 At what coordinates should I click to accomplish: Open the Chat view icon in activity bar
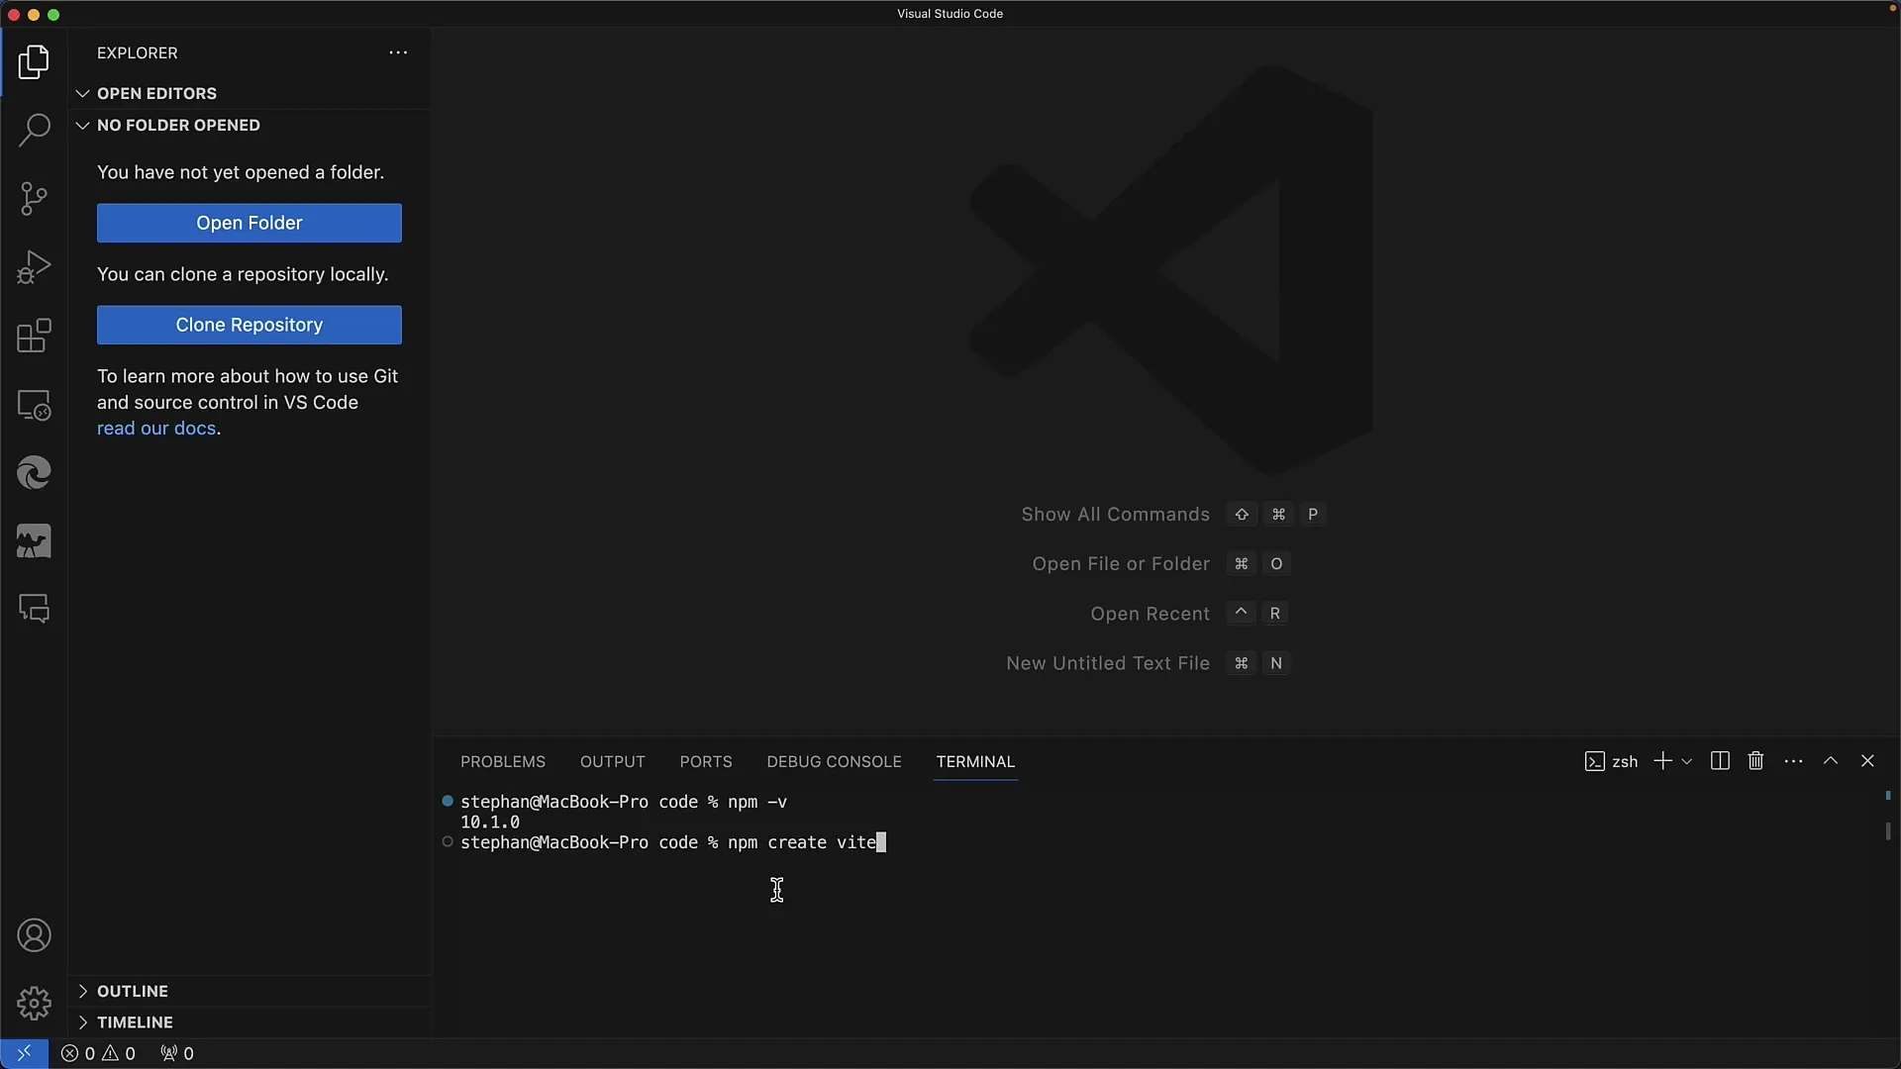(x=34, y=609)
